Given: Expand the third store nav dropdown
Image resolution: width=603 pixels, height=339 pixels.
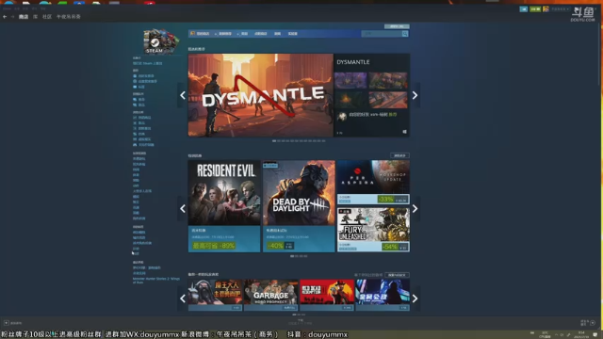Looking at the screenshot, I should point(243,34).
